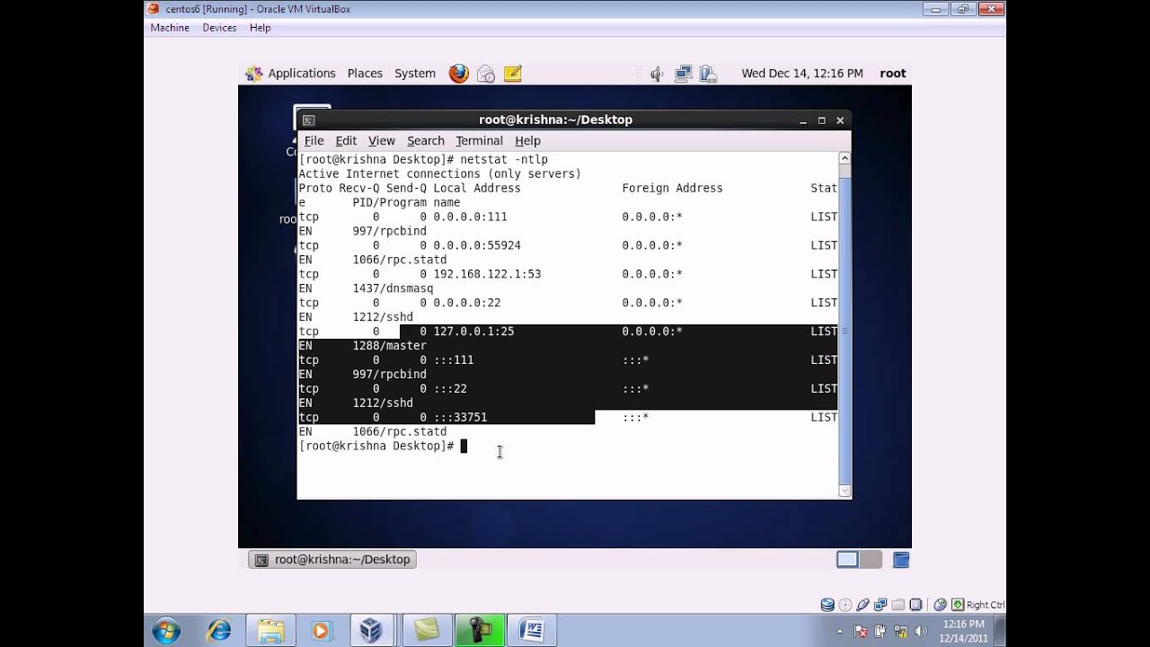Open Windows Media Player taskbar icon
Image resolution: width=1150 pixels, height=647 pixels.
321,631
